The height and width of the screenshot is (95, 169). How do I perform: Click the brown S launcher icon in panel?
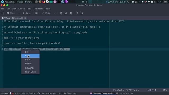click(x=40, y=2)
